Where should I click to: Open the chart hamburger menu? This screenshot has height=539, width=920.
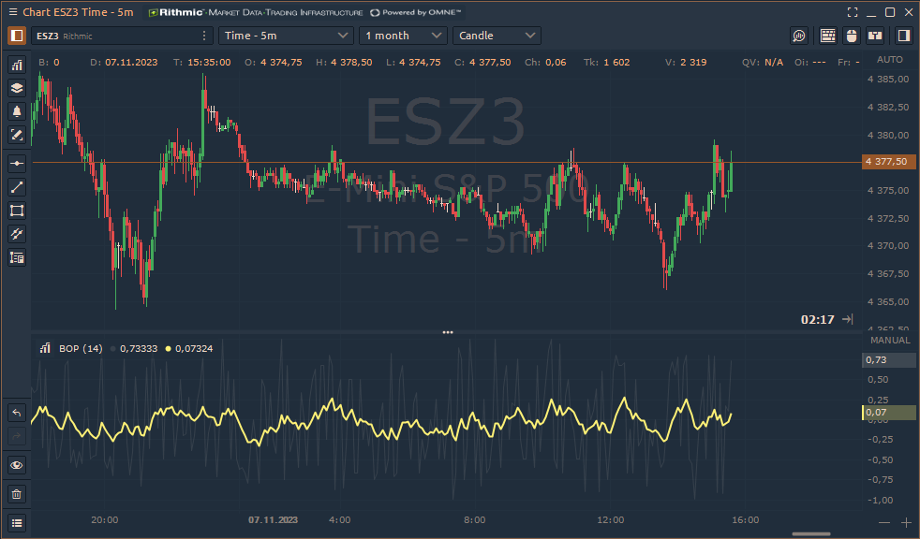pyautogui.click(x=13, y=12)
